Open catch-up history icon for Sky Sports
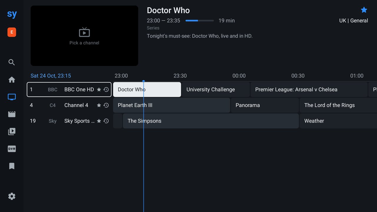Viewport: 377px width, 212px height. [106, 121]
